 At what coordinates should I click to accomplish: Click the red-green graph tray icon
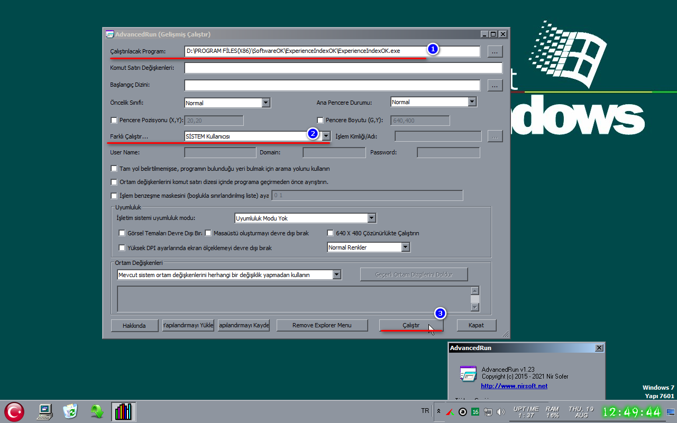tap(450, 412)
